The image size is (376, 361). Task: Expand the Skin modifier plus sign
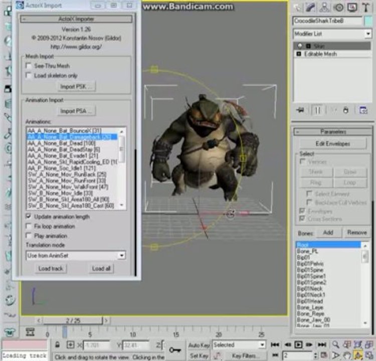(x=308, y=46)
